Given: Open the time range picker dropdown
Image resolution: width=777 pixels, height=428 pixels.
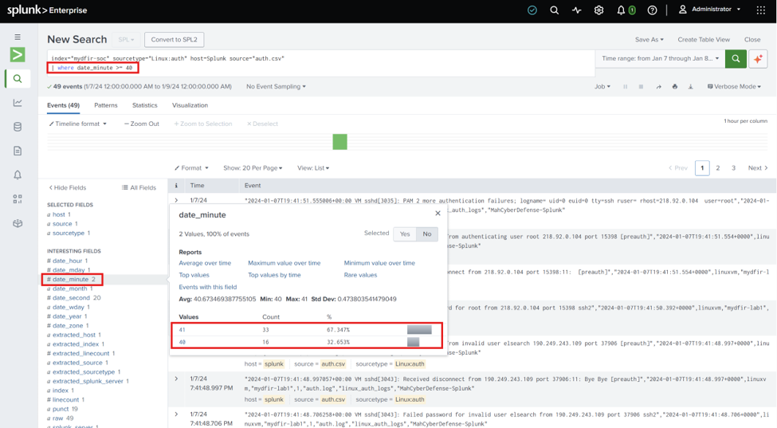Looking at the screenshot, I should point(660,58).
